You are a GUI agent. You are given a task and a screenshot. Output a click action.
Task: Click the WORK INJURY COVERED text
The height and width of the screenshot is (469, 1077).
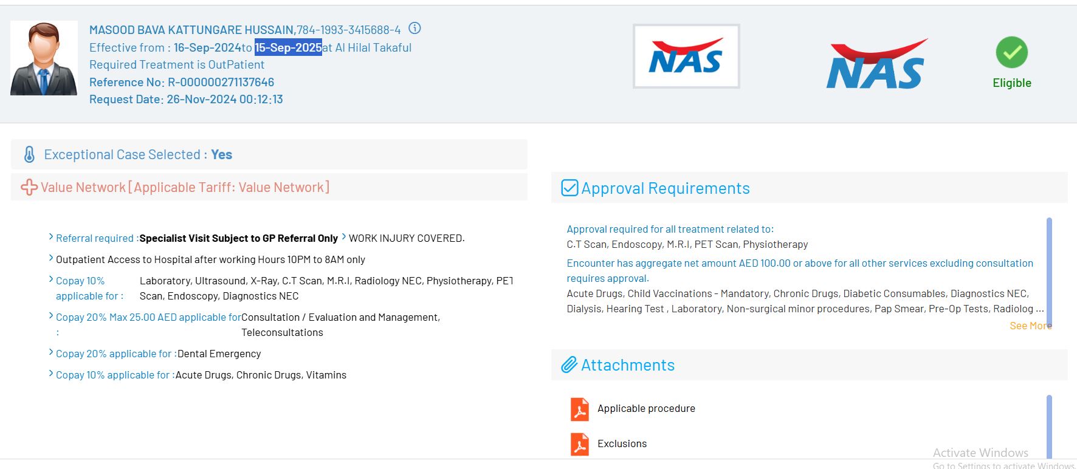pos(407,238)
